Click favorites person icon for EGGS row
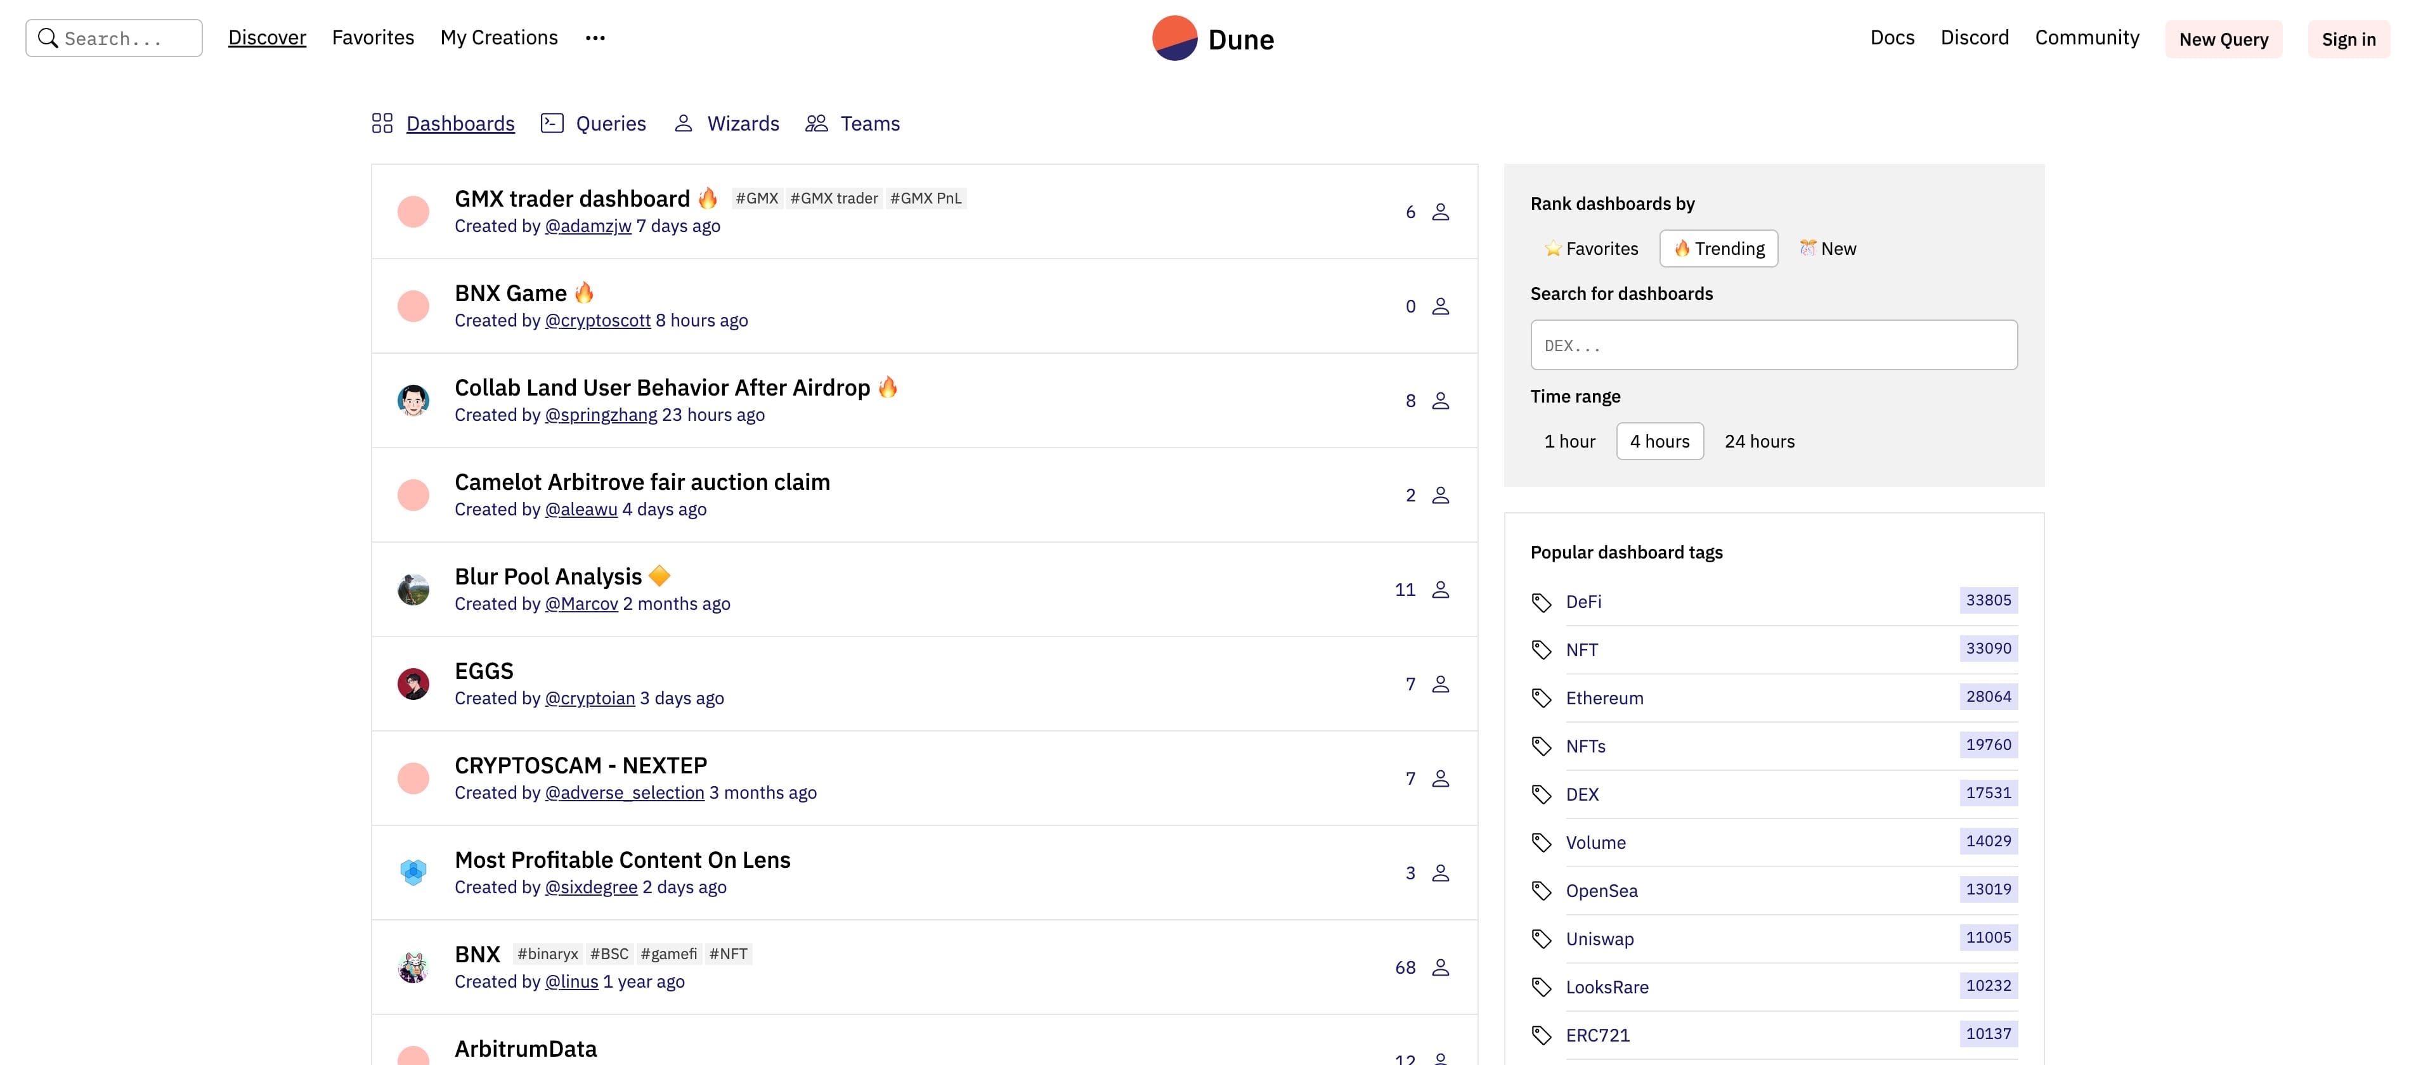Image resolution: width=2416 pixels, height=1065 pixels. 1441,685
